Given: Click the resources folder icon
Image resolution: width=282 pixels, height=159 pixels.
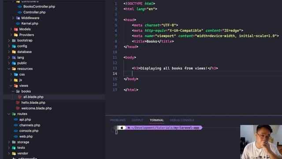Looking at the screenshot, I should pyautogui.click(x=14, y=69).
